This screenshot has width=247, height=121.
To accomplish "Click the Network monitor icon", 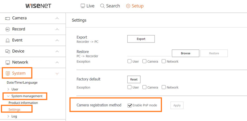I will coord(8,62).
